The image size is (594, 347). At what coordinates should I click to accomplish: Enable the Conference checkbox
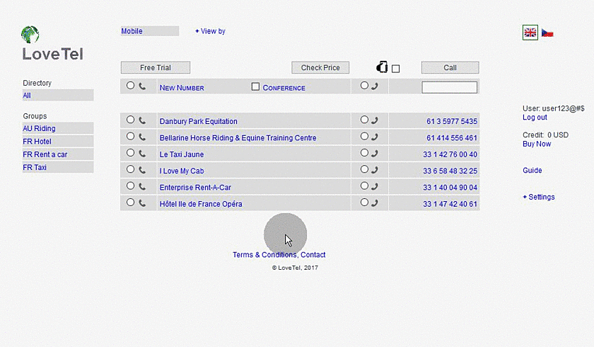[256, 86]
